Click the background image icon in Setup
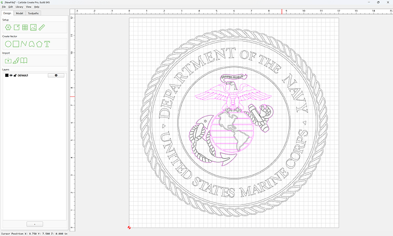The width and height of the screenshot is (393, 236). [x=34, y=27]
